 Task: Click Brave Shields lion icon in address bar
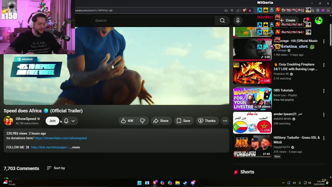244,10
